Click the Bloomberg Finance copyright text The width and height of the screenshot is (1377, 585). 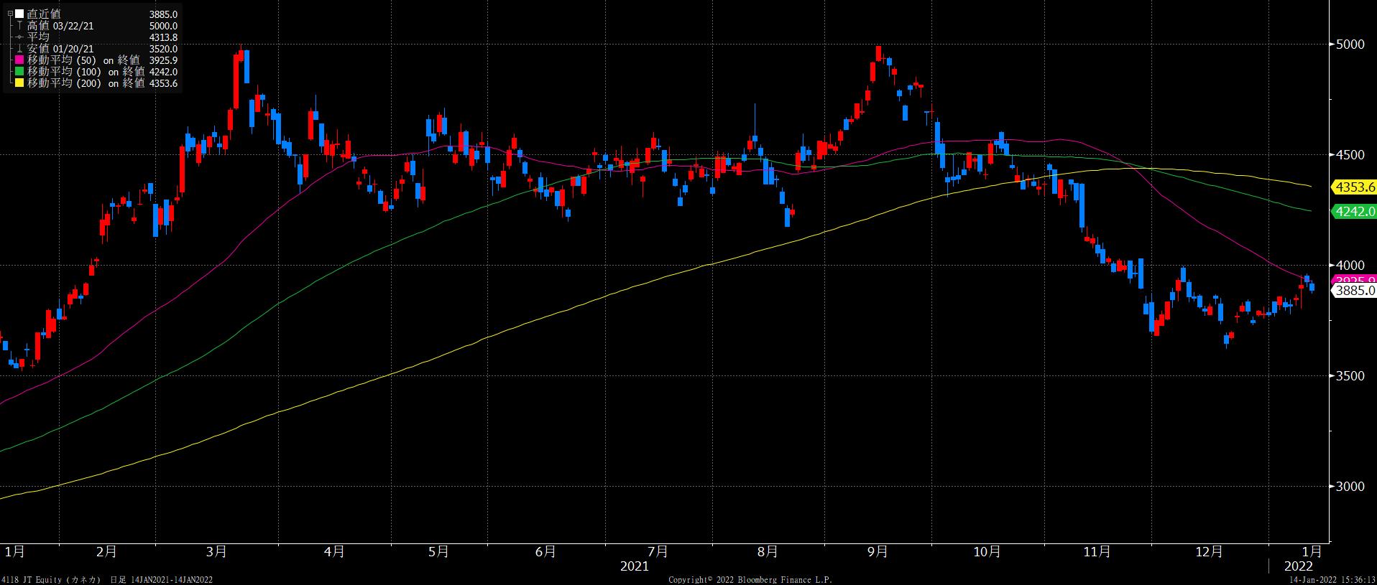[750, 579]
